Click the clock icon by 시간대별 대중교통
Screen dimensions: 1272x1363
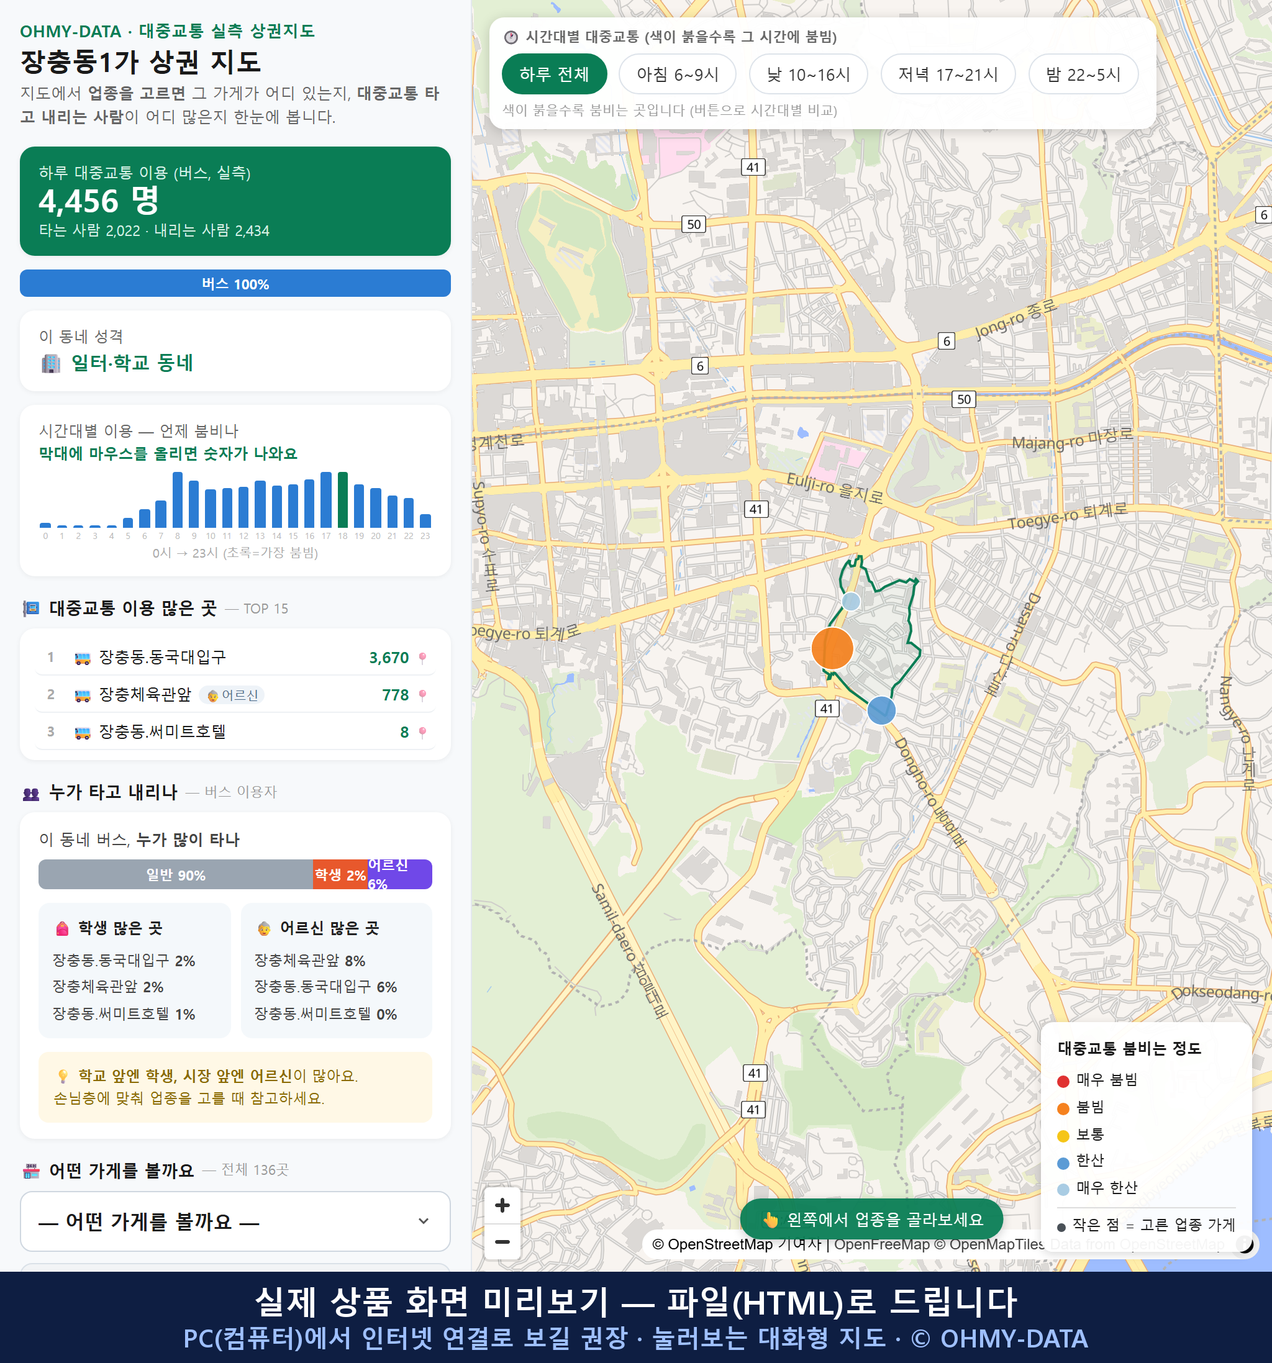pyautogui.click(x=511, y=37)
